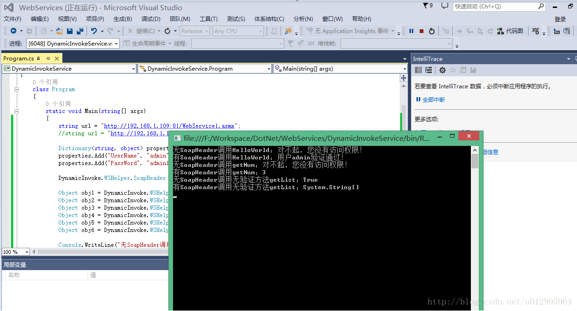Image resolution: width=577 pixels, height=311 pixels.
Task: Click the Undo arrow icon
Action: tap(94, 31)
